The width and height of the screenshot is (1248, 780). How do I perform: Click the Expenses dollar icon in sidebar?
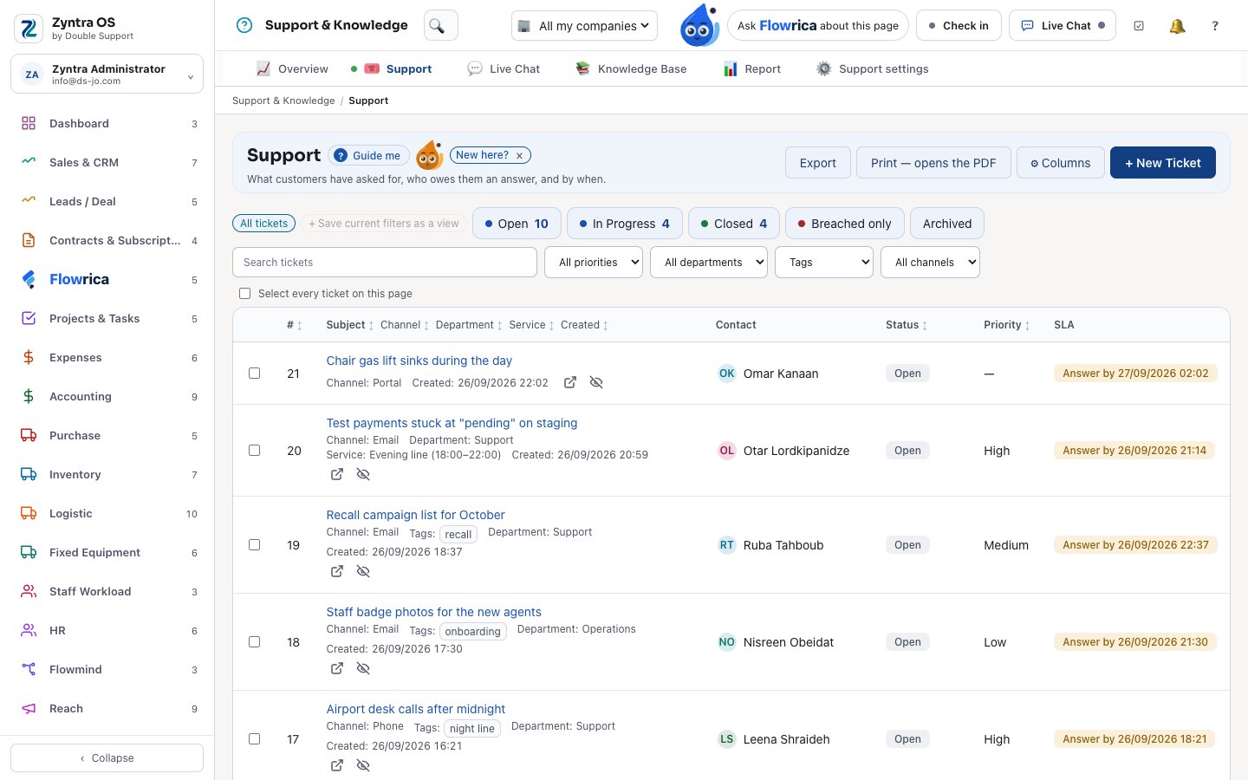(x=29, y=357)
